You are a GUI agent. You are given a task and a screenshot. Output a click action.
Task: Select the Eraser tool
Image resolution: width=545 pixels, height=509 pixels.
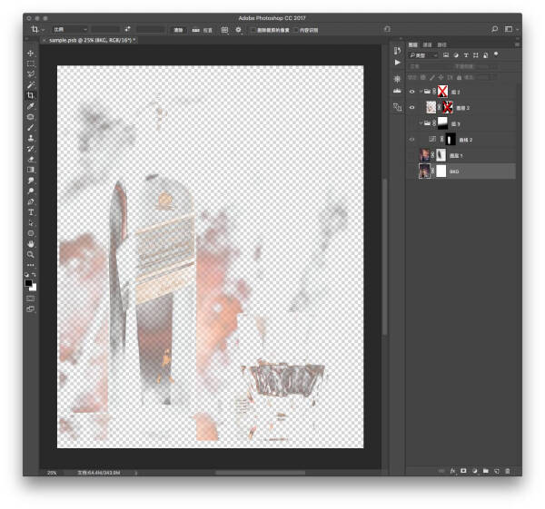31,160
